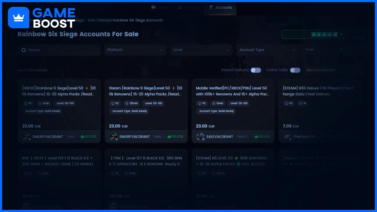Image resolution: width=377 pixels, height=212 pixels.
Task: Open the R6S XBOX Level 192 listing title
Action: coord(59,161)
